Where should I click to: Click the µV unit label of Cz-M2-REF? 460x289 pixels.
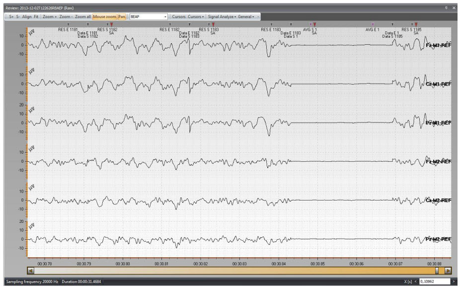[x=32, y=188]
